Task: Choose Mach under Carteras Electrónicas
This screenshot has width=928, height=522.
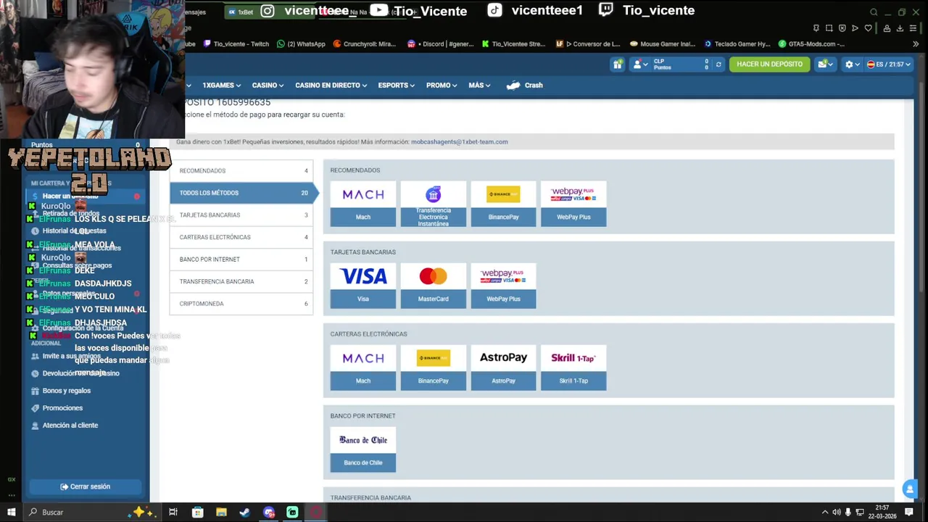Action: point(362,368)
